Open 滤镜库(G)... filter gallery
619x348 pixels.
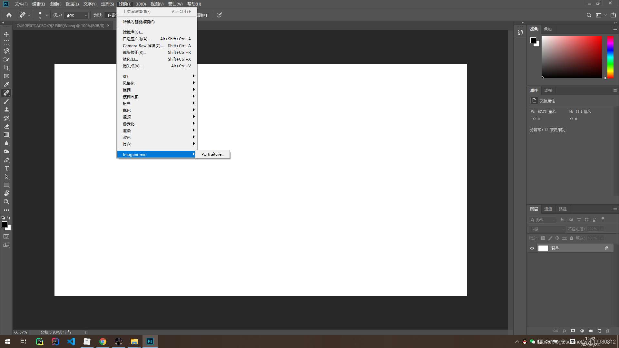click(x=133, y=32)
